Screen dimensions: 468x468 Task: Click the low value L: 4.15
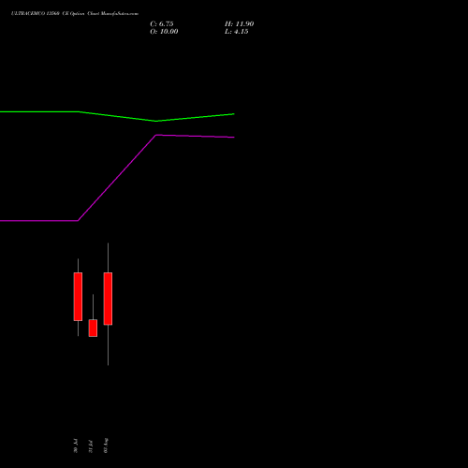237,32
